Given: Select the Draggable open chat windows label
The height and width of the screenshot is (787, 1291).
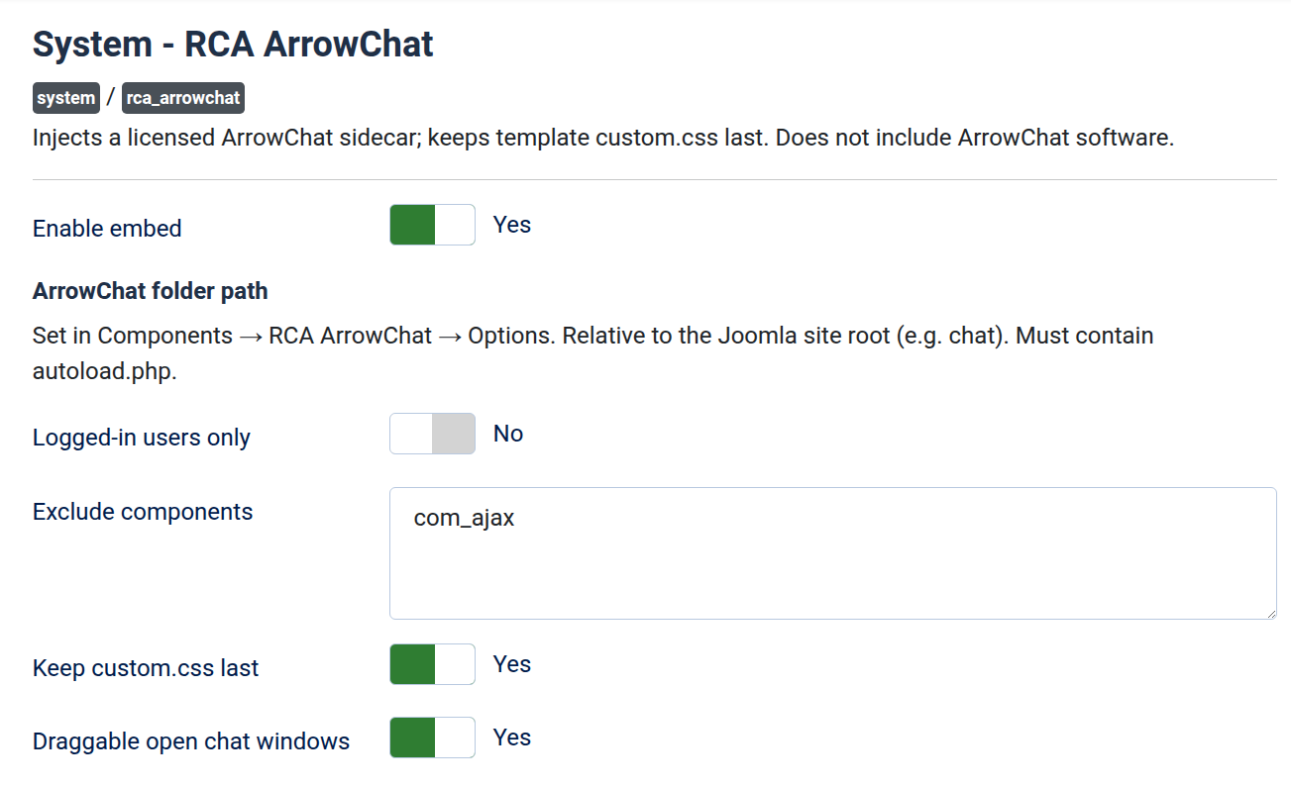Looking at the screenshot, I should pyautogui.click(x=191, y=741).
